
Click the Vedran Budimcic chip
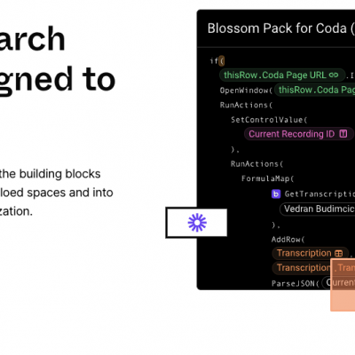click(317, 209)
